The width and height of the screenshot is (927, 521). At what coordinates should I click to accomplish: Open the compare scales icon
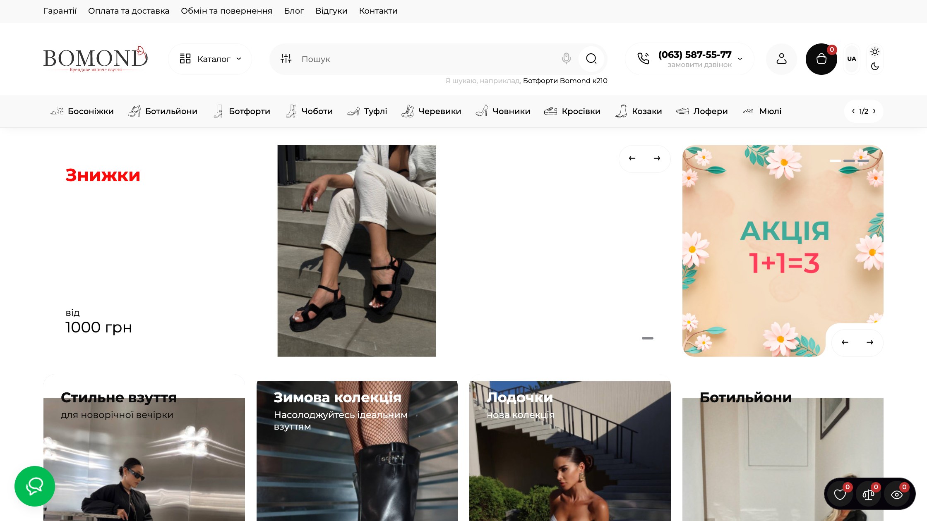pos(868,495)
